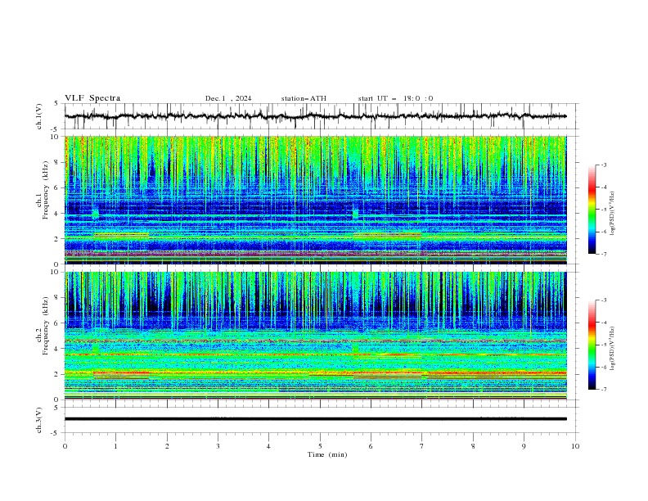Click the ch.1 color bar "log(PSD)(V²/Hz)" label
This screenshot has width=648, height=501.
612,214
